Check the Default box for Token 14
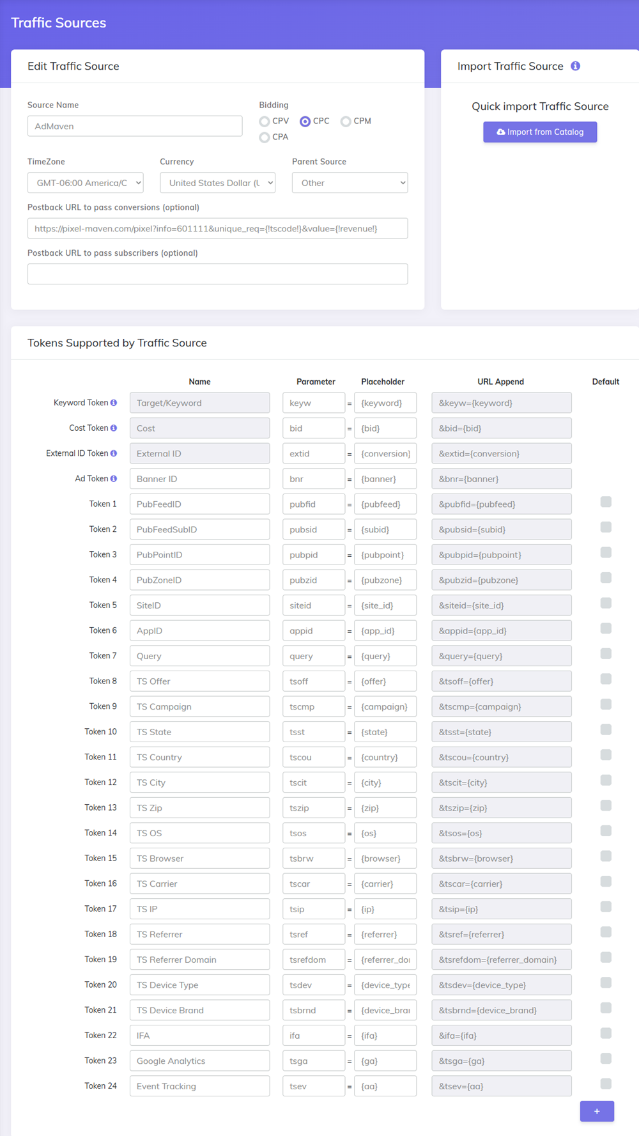The height and width of the screenshot is (1136, 639). [x=606, y=830]
